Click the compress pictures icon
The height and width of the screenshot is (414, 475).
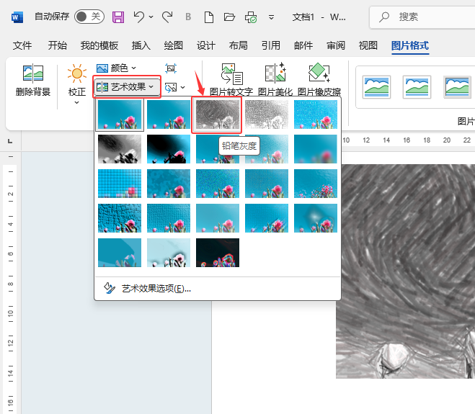point(171,68)
